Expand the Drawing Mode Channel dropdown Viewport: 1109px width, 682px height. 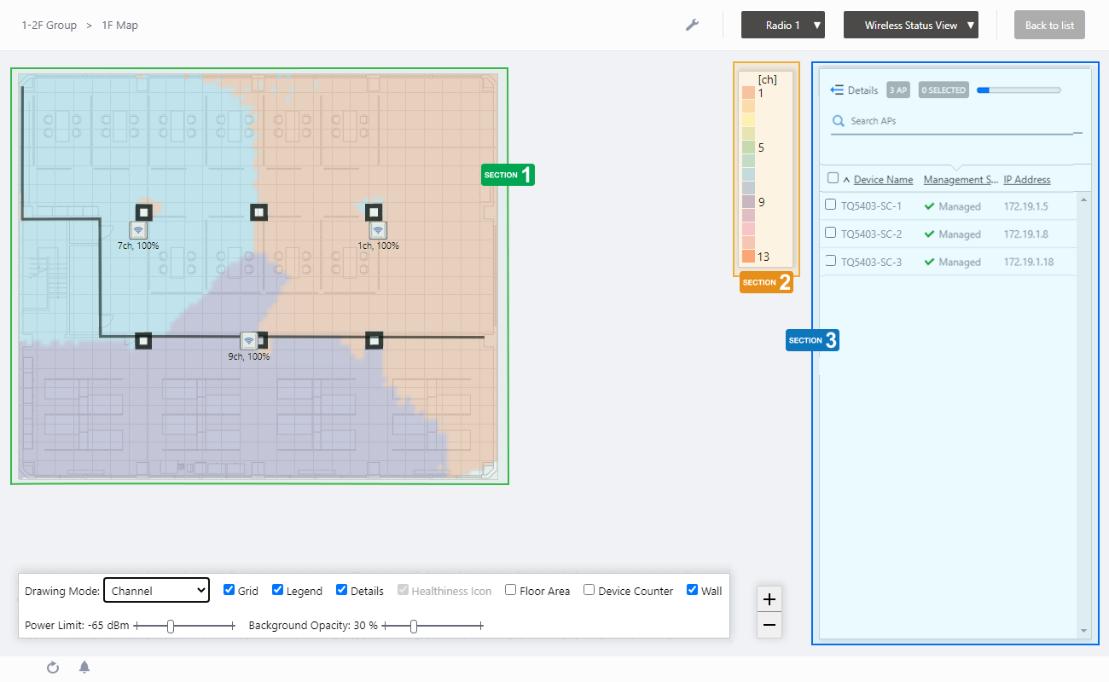(156, 591)
